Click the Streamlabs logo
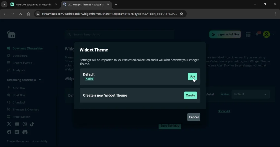Viewport: 280px width, 147px height. click(11, 34)
